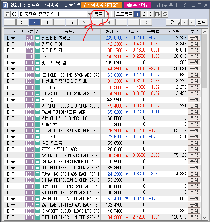Select the TUYA INC SPON ADS row
The width and height of the screenshot is (210, 222).
point(103,174)
